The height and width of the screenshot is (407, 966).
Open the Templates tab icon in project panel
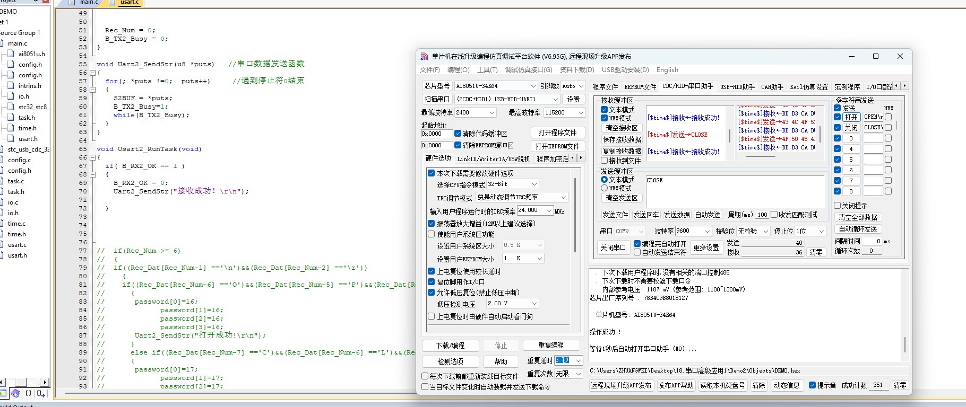coord(41,393)
